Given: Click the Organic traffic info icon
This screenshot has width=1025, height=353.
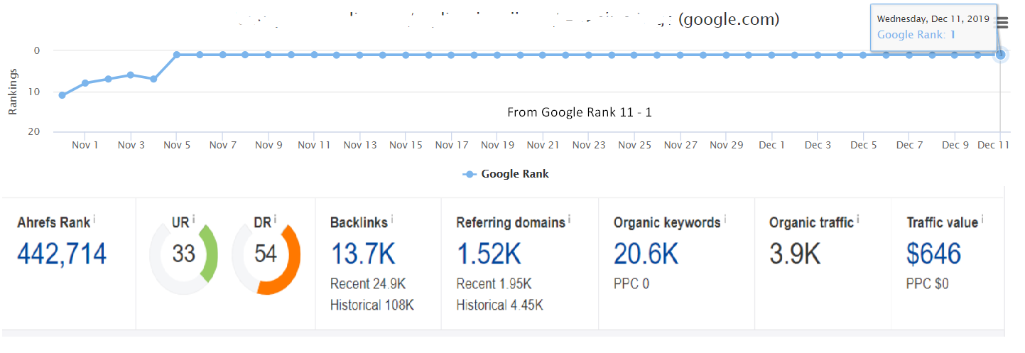Looking at the screenshot, I should pos(857,219).
